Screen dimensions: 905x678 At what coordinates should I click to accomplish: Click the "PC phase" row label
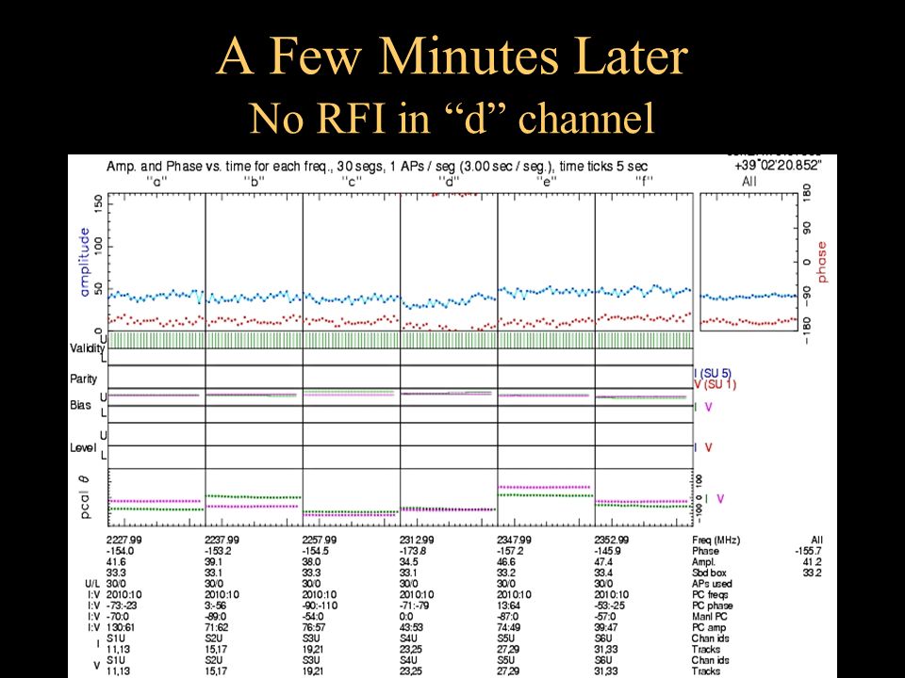713,605
